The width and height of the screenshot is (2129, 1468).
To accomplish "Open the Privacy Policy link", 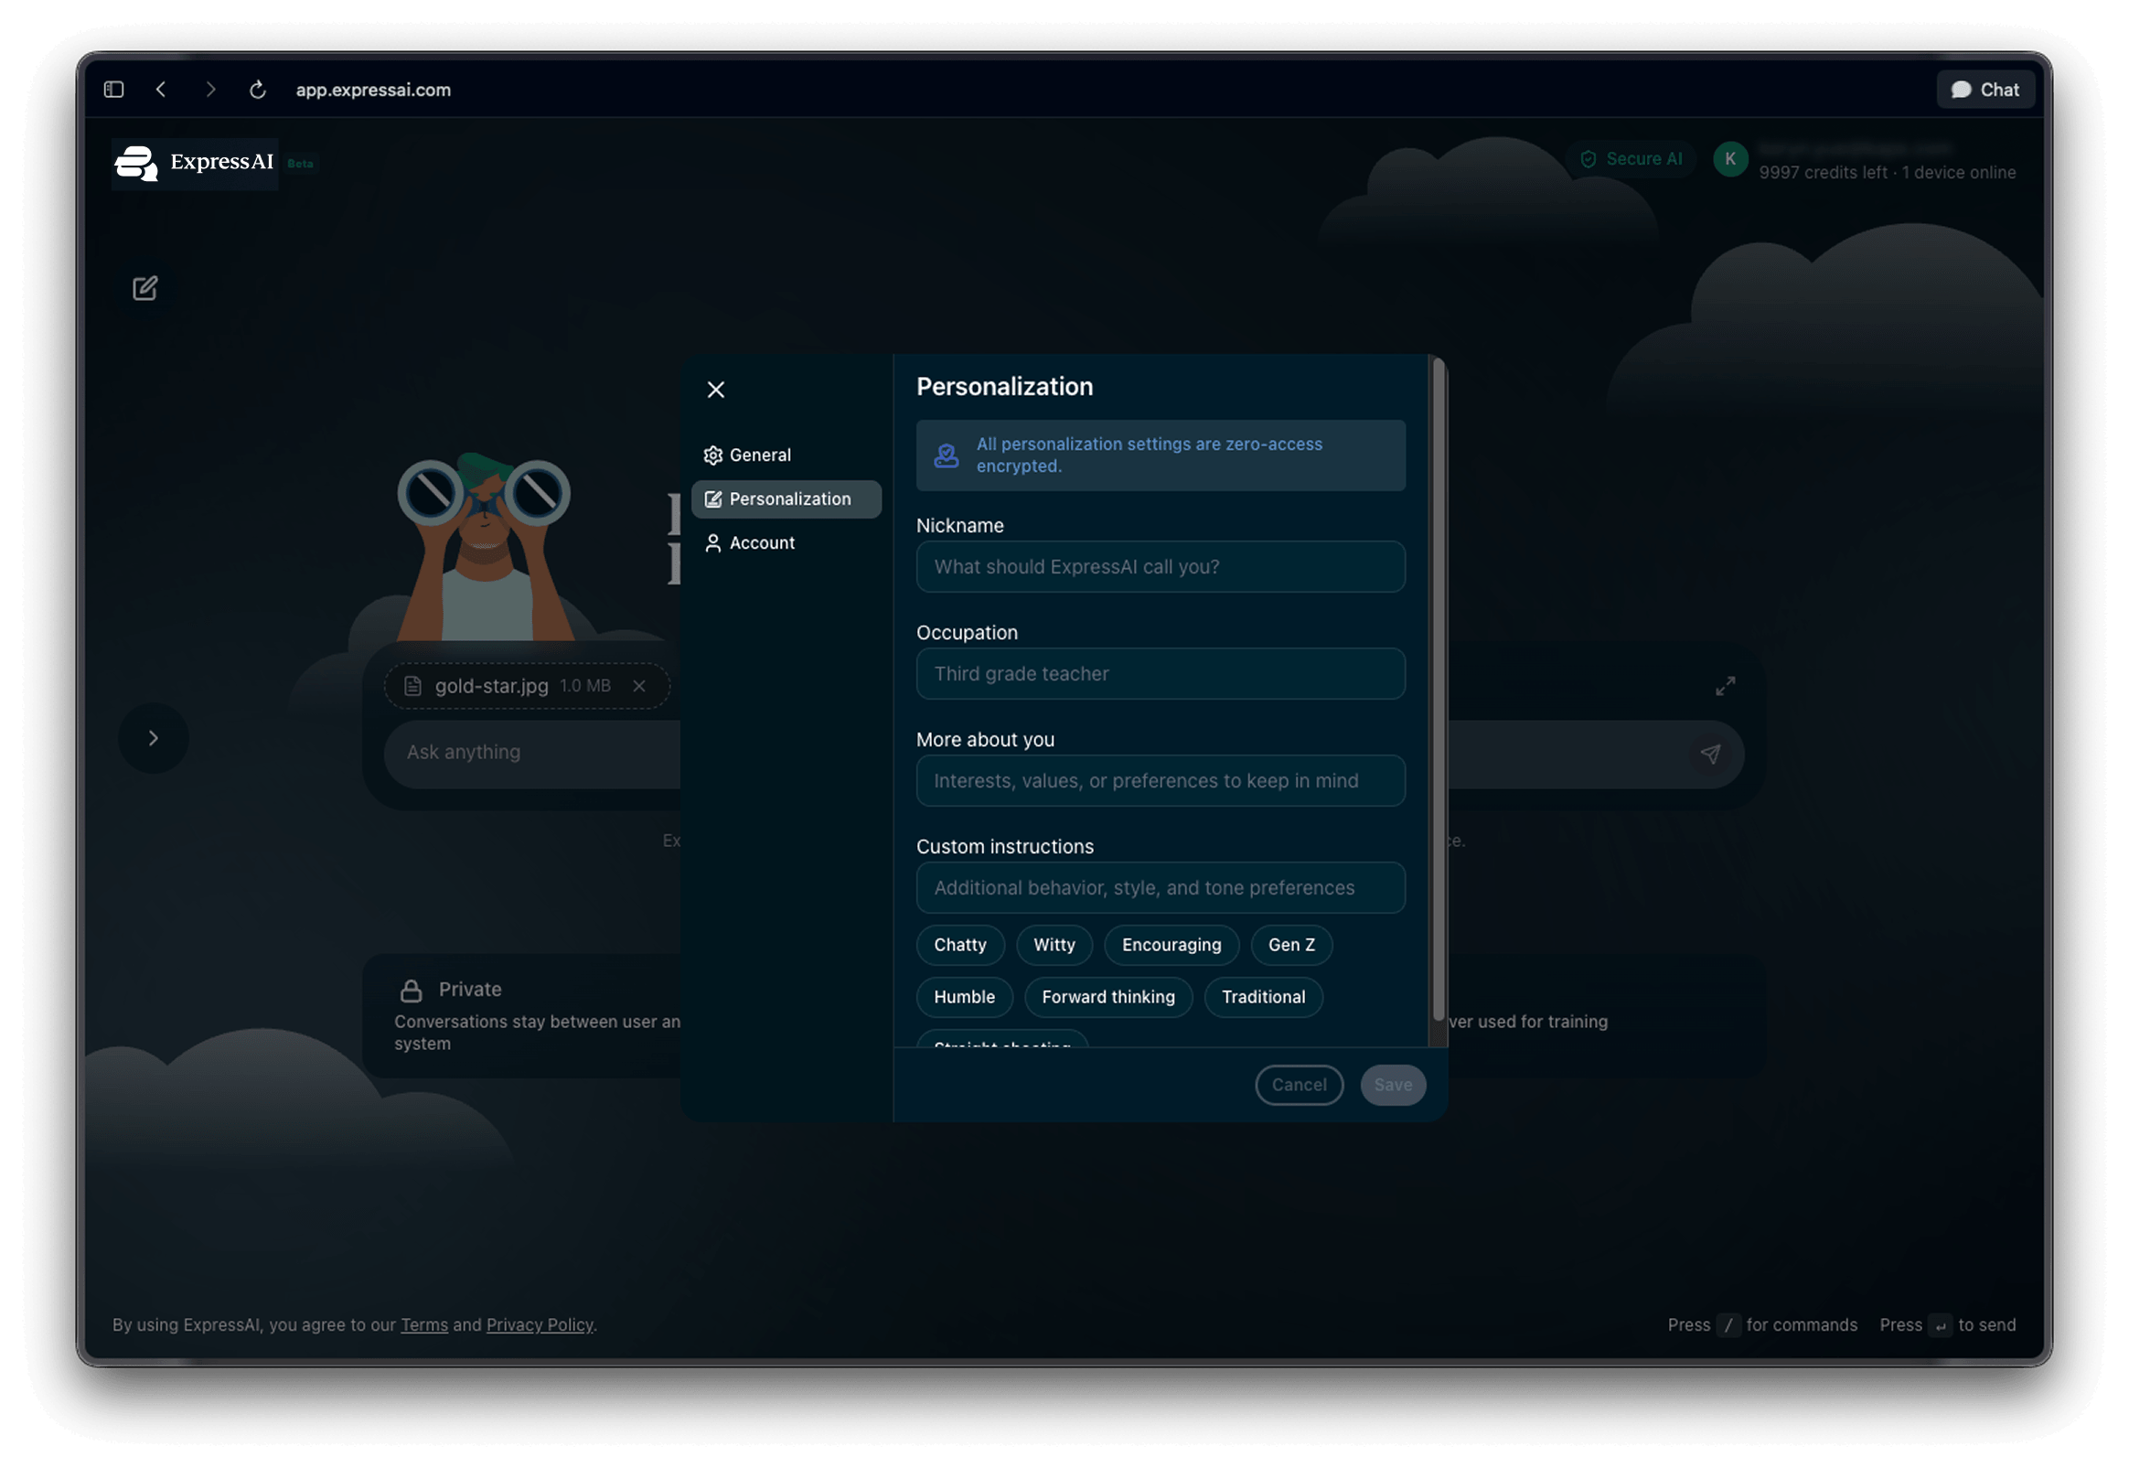I will (x=539, y=1324).
